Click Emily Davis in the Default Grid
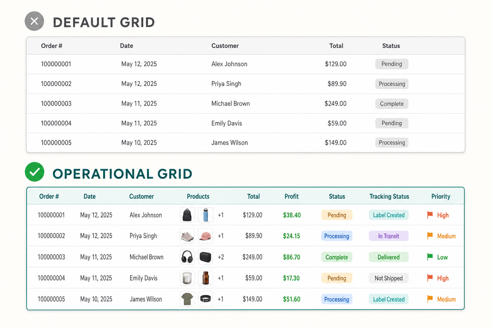This screenshot has height=328, width=492. 226,123
